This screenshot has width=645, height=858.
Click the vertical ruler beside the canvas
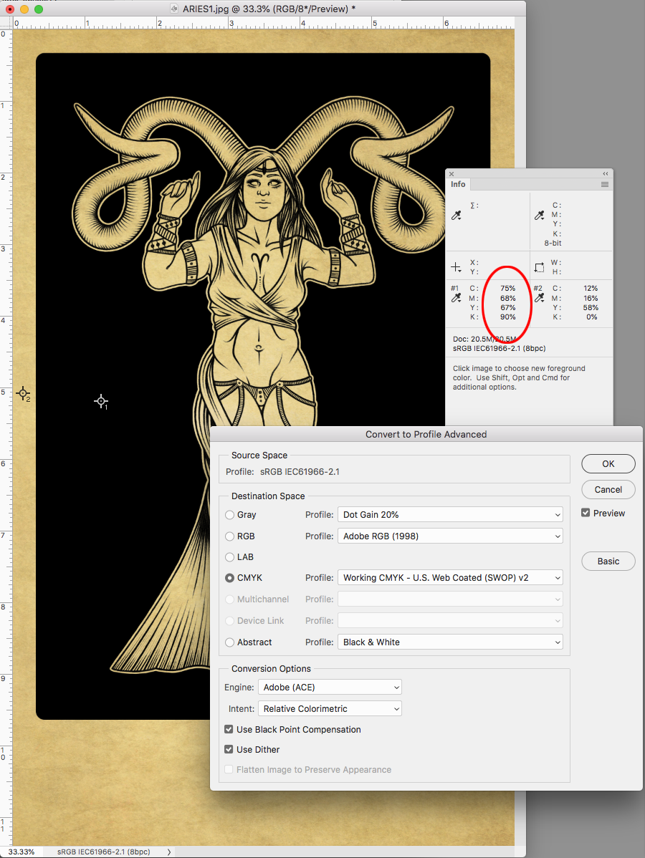point(6,437)
